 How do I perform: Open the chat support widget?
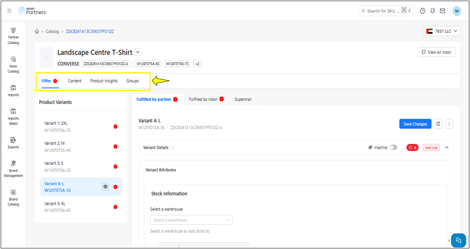click(458, 240)
